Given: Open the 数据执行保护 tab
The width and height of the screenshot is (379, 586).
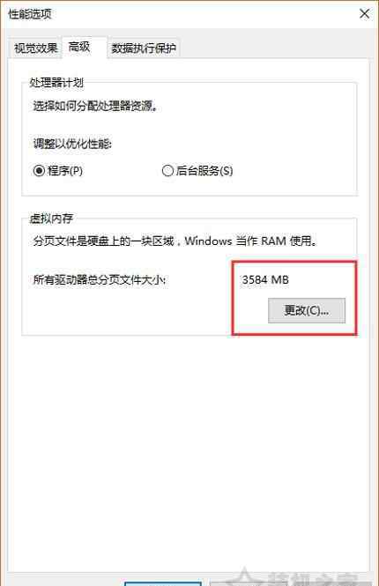Looking at the screenshot, I should pyautogui.click(x=144, y=48).
